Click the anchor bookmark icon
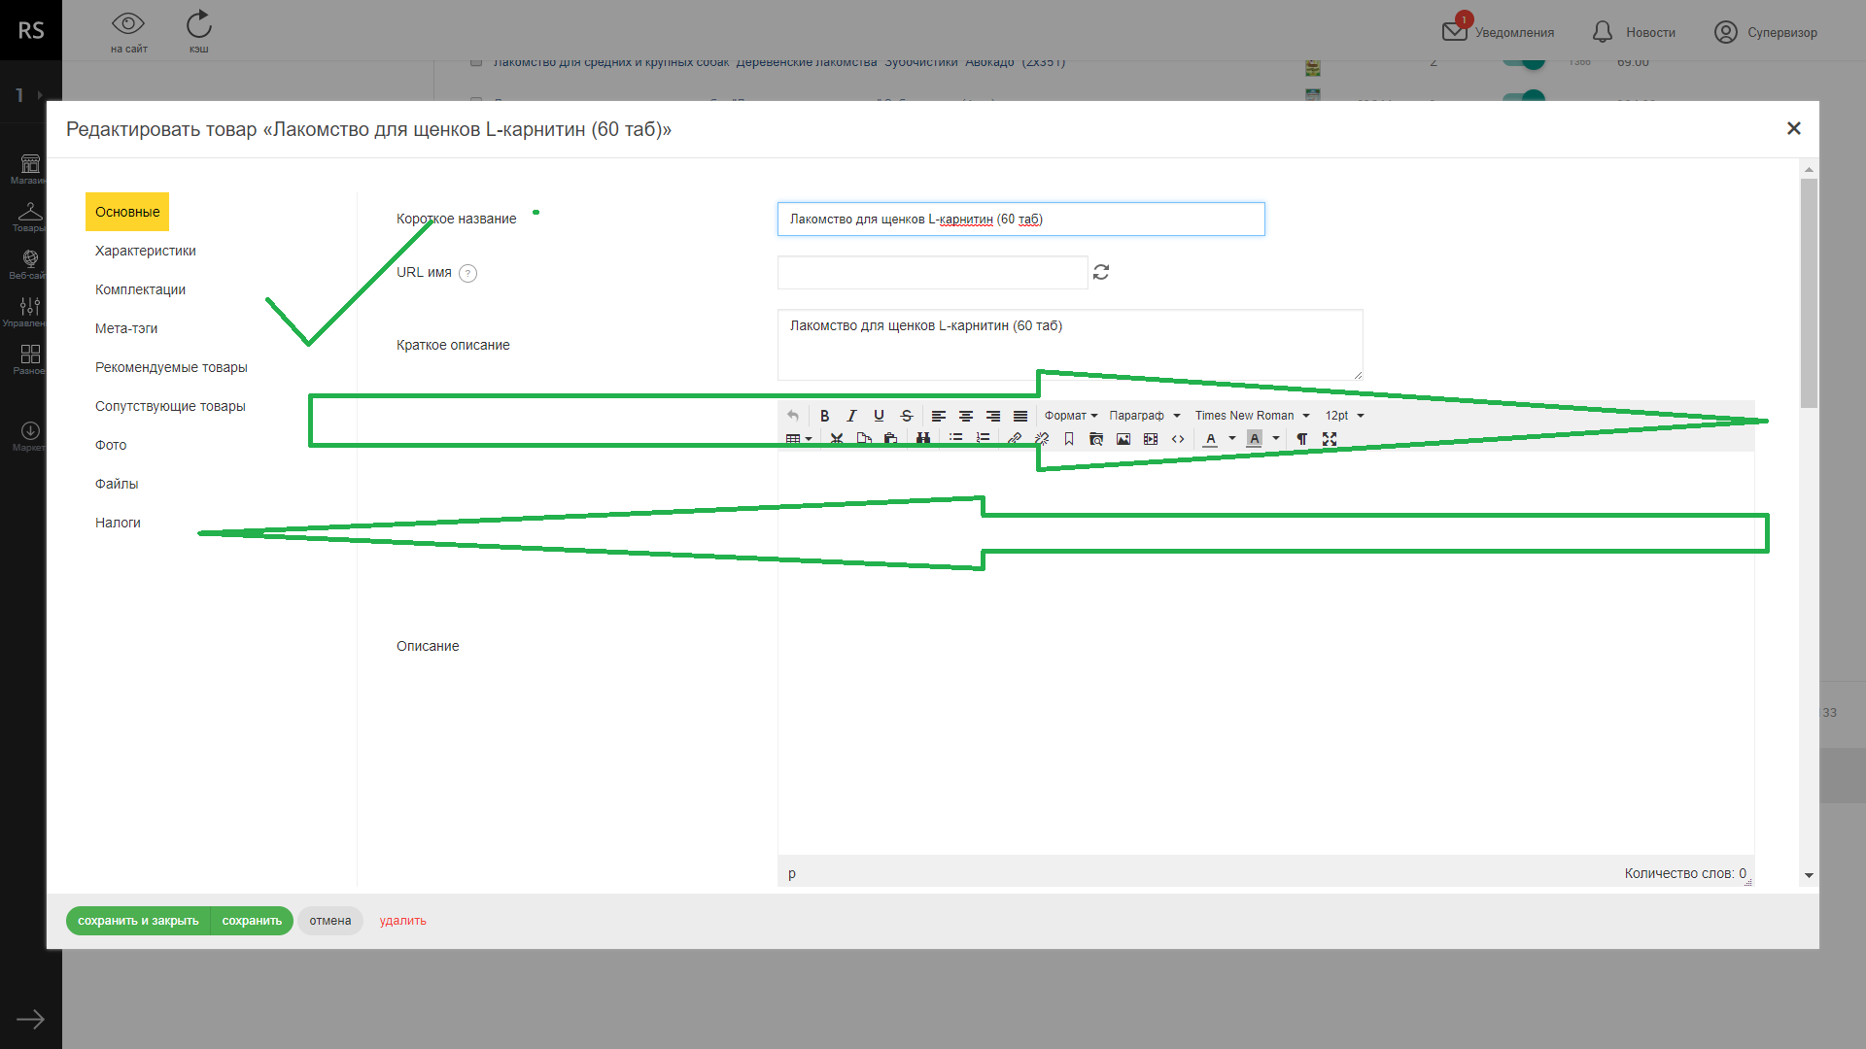 tap(1069, 439)
